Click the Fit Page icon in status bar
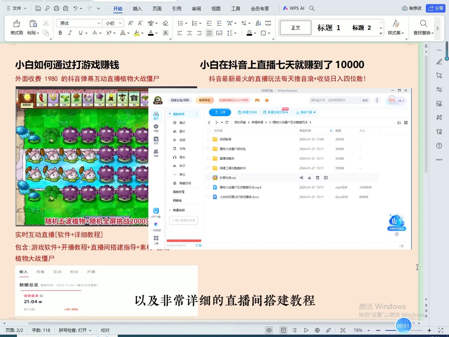Viewport: 449px width, 337px height. 343,330
